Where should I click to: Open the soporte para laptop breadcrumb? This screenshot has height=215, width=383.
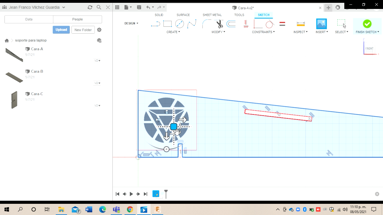(x=31, y=40)
